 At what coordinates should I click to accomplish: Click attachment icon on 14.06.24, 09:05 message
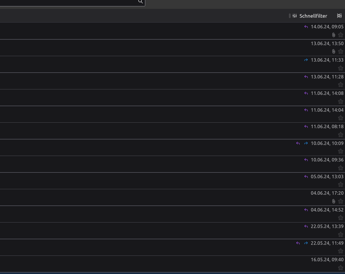[x=334, y=35]
